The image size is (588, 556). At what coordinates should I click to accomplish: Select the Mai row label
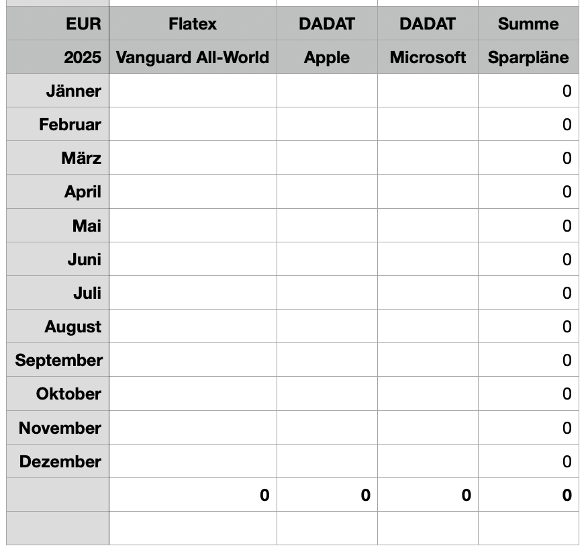(x=58, y=226)
